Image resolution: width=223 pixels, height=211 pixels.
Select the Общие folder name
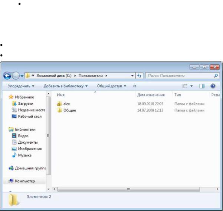(69, 110)
